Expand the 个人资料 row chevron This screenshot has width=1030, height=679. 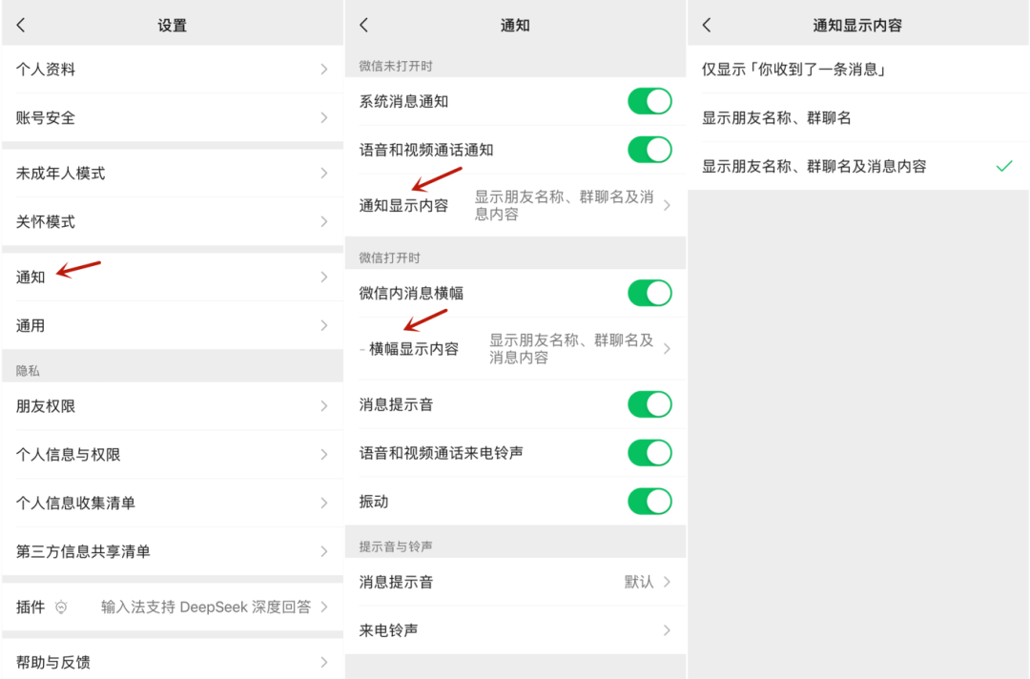coord(324,69)
